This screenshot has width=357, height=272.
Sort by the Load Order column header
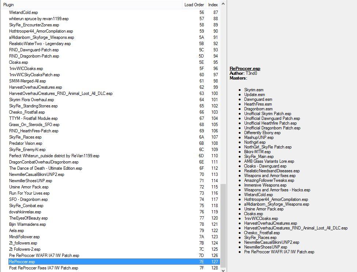(194, 4)
